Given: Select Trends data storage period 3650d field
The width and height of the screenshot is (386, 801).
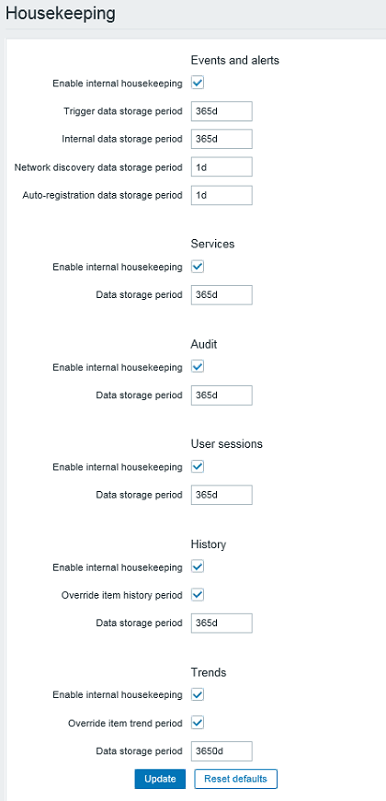Looking at the screenshot, I should (221, 751).
